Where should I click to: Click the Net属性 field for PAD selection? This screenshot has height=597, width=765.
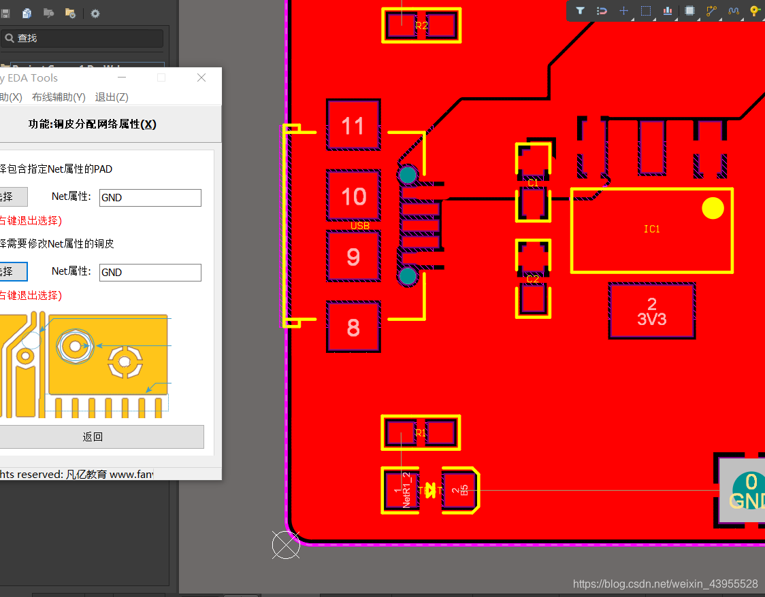(150, 198)
